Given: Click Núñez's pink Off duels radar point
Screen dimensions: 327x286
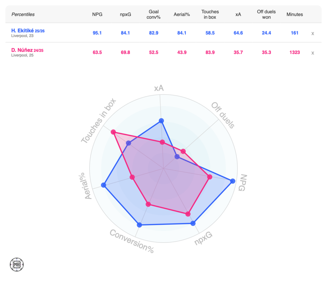Looking at the screenshot, I should [183, 151].
